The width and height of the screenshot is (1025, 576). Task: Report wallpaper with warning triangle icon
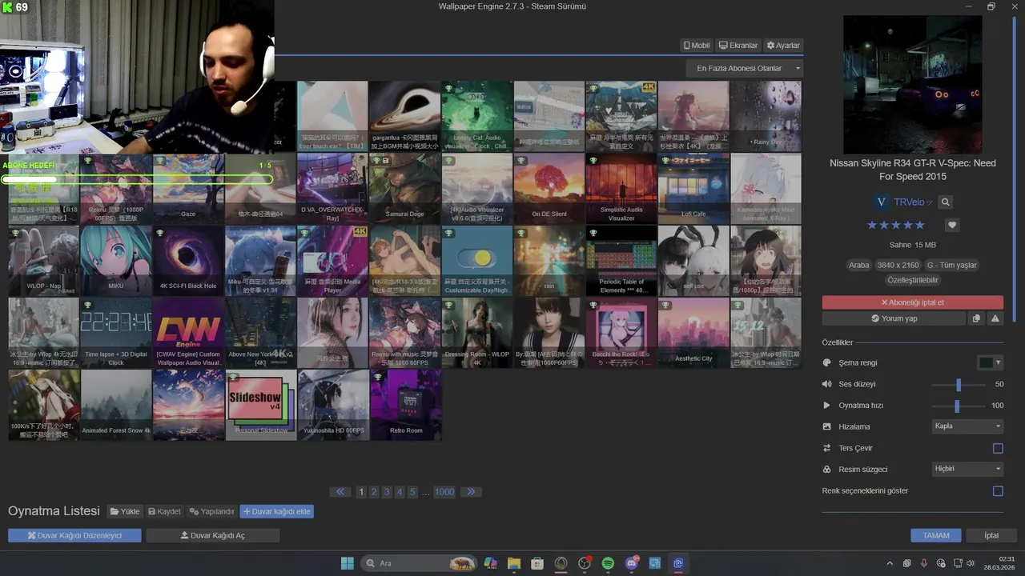(x=995, y=318)
